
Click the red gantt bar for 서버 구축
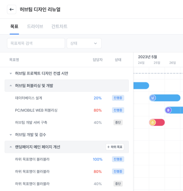(x=157, y=122)
